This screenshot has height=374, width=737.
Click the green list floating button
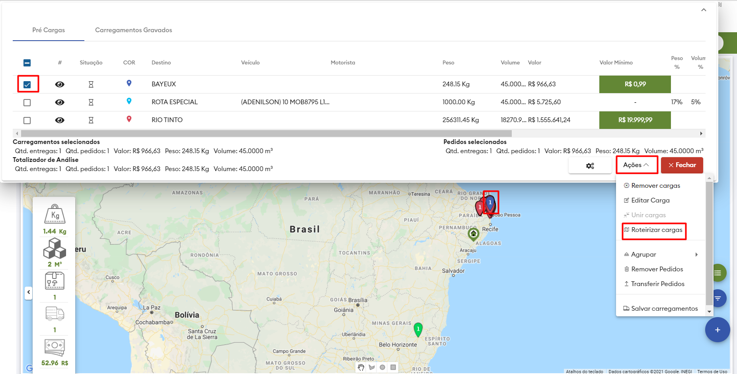pos(718,273)
